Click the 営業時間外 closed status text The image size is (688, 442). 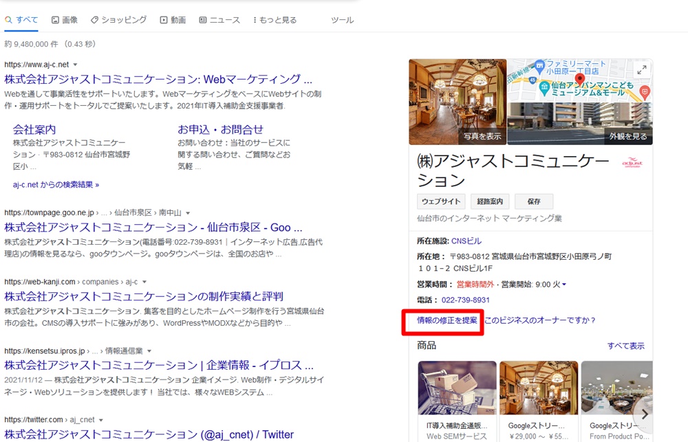pos(475,284)
